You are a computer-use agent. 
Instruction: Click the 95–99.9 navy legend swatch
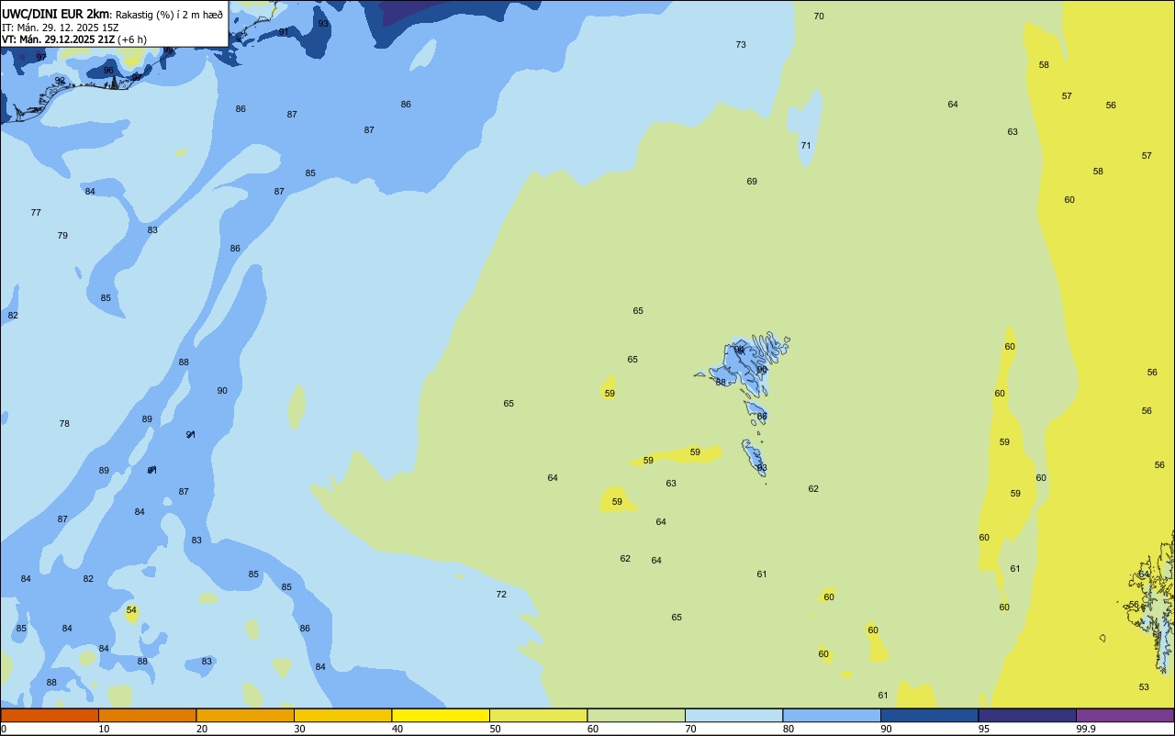click(x=1027, y=715)
